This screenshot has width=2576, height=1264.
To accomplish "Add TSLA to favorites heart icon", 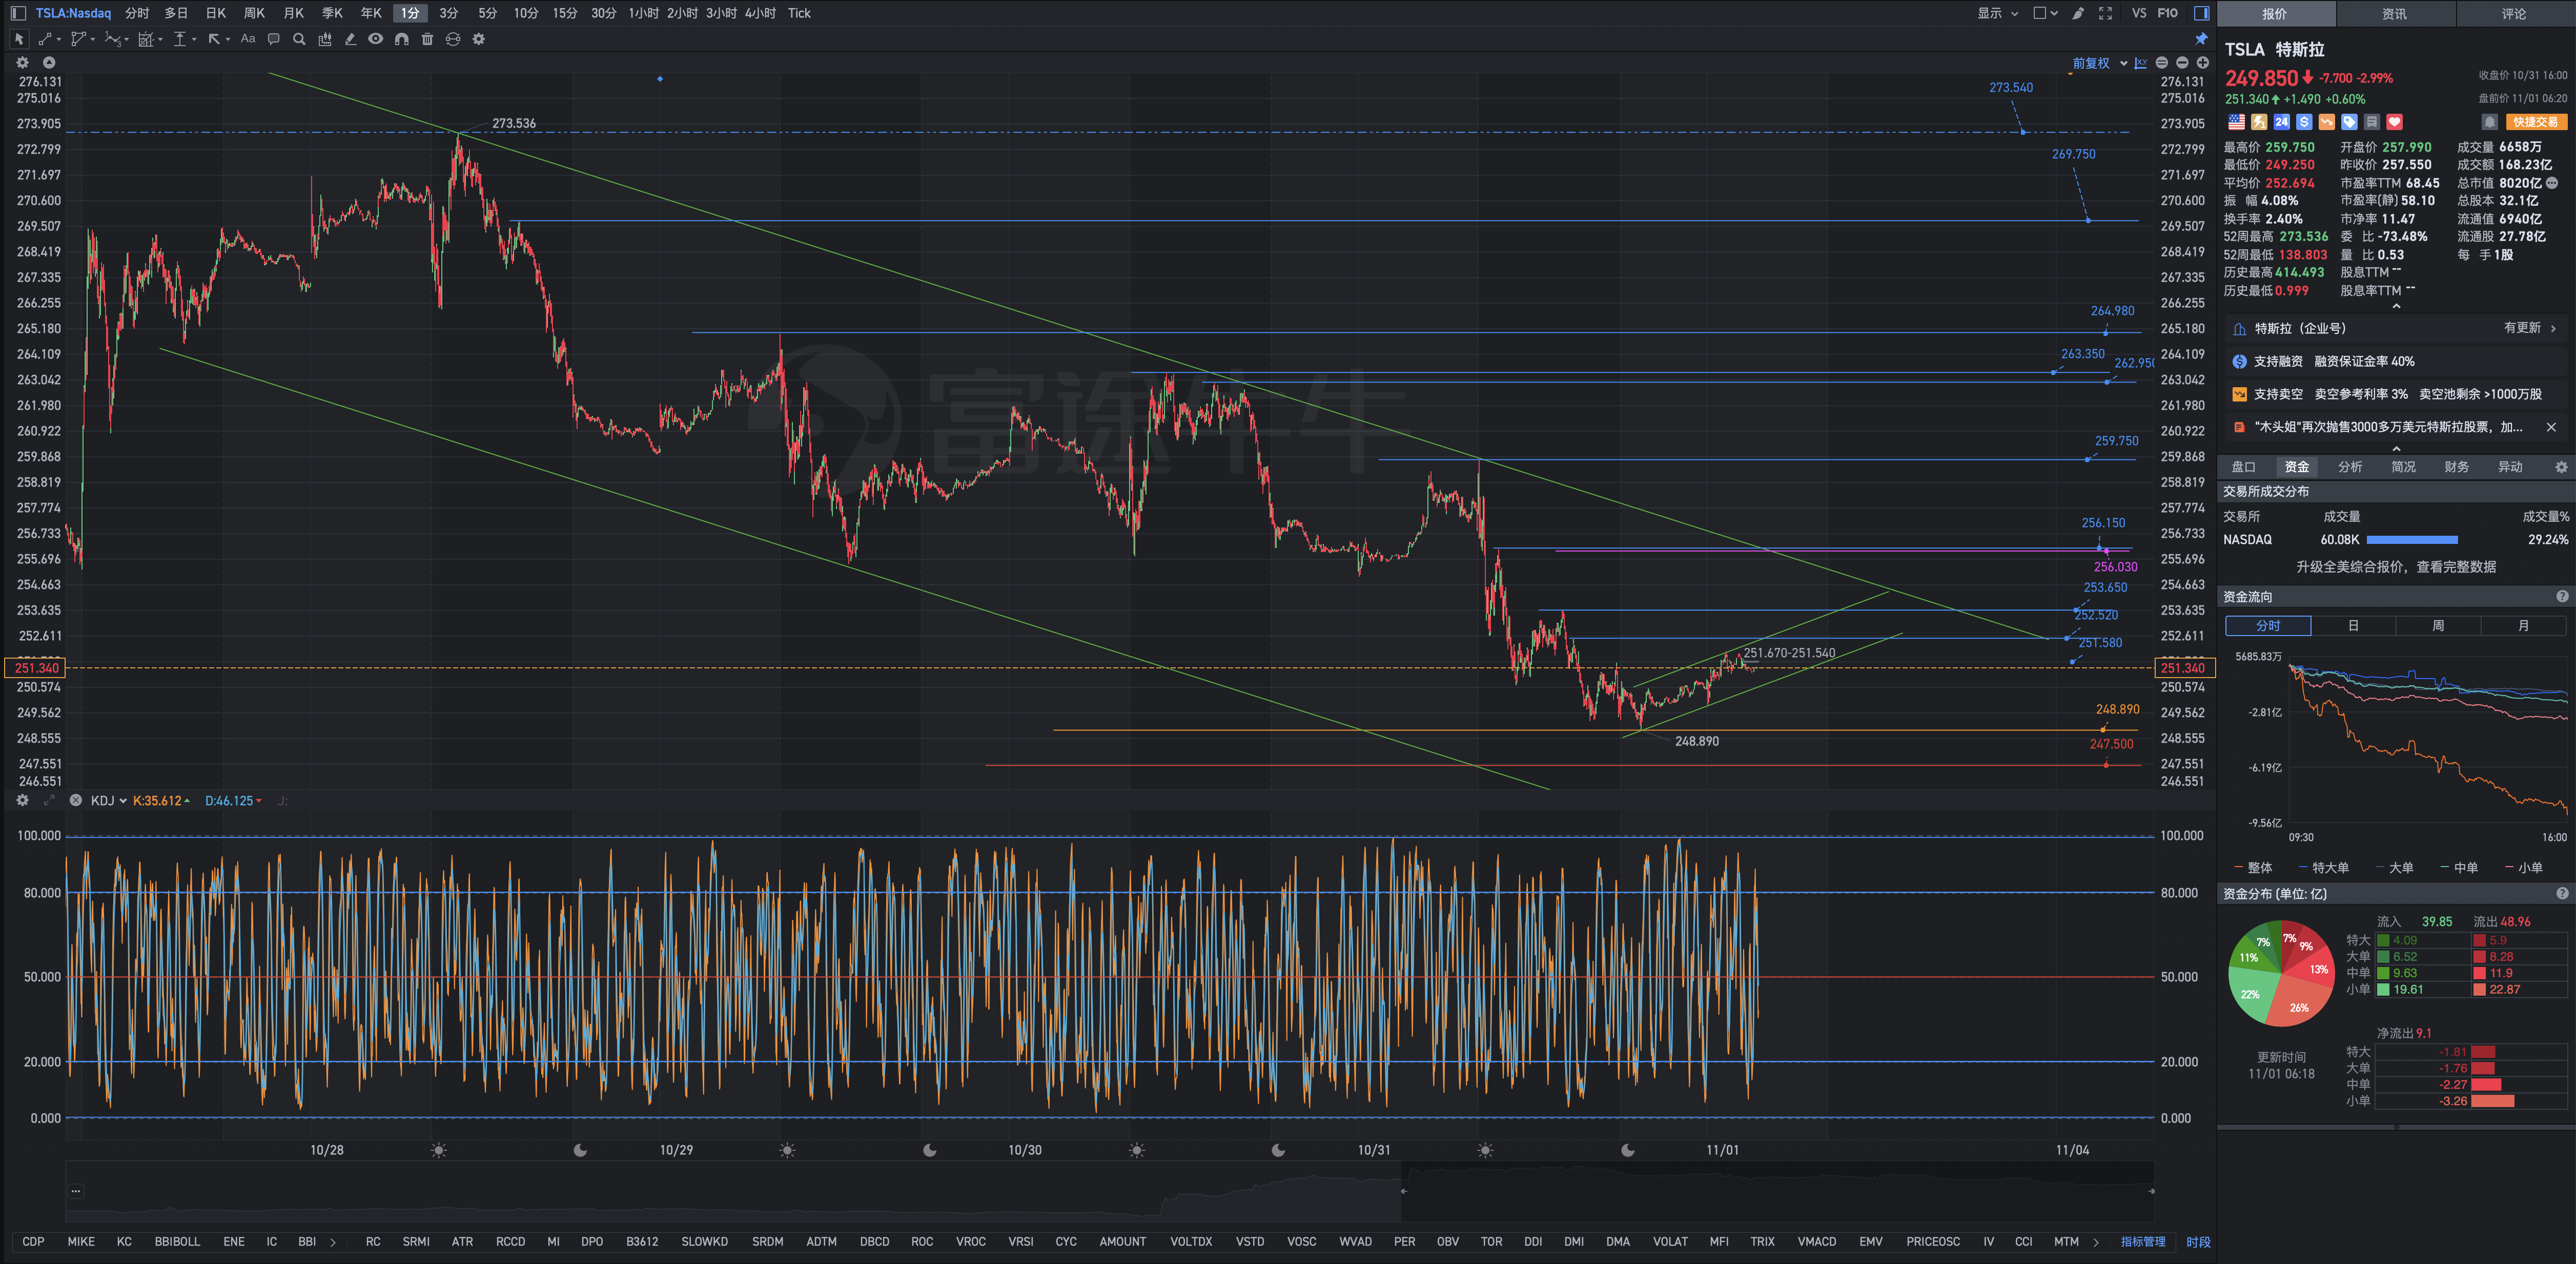I will 2394,122.
